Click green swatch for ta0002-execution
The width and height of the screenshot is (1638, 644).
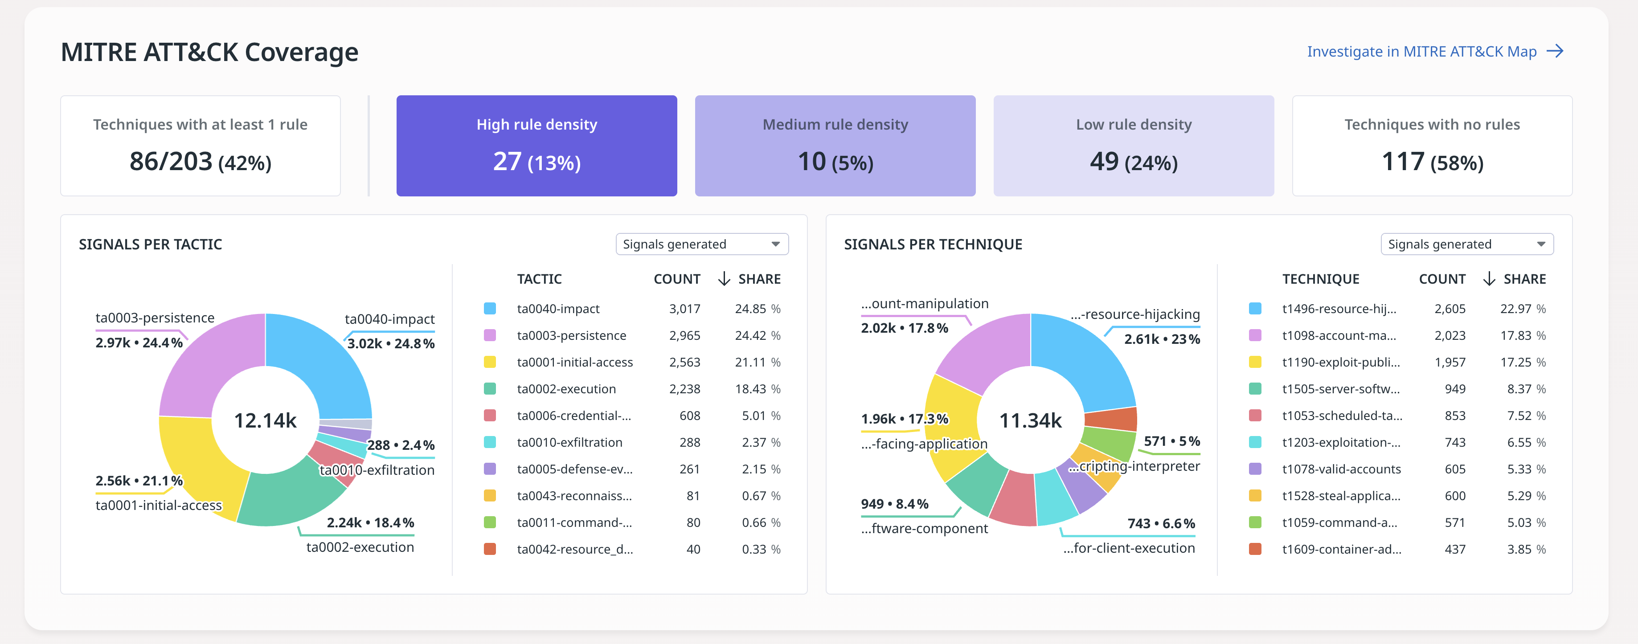pos(490,388)
